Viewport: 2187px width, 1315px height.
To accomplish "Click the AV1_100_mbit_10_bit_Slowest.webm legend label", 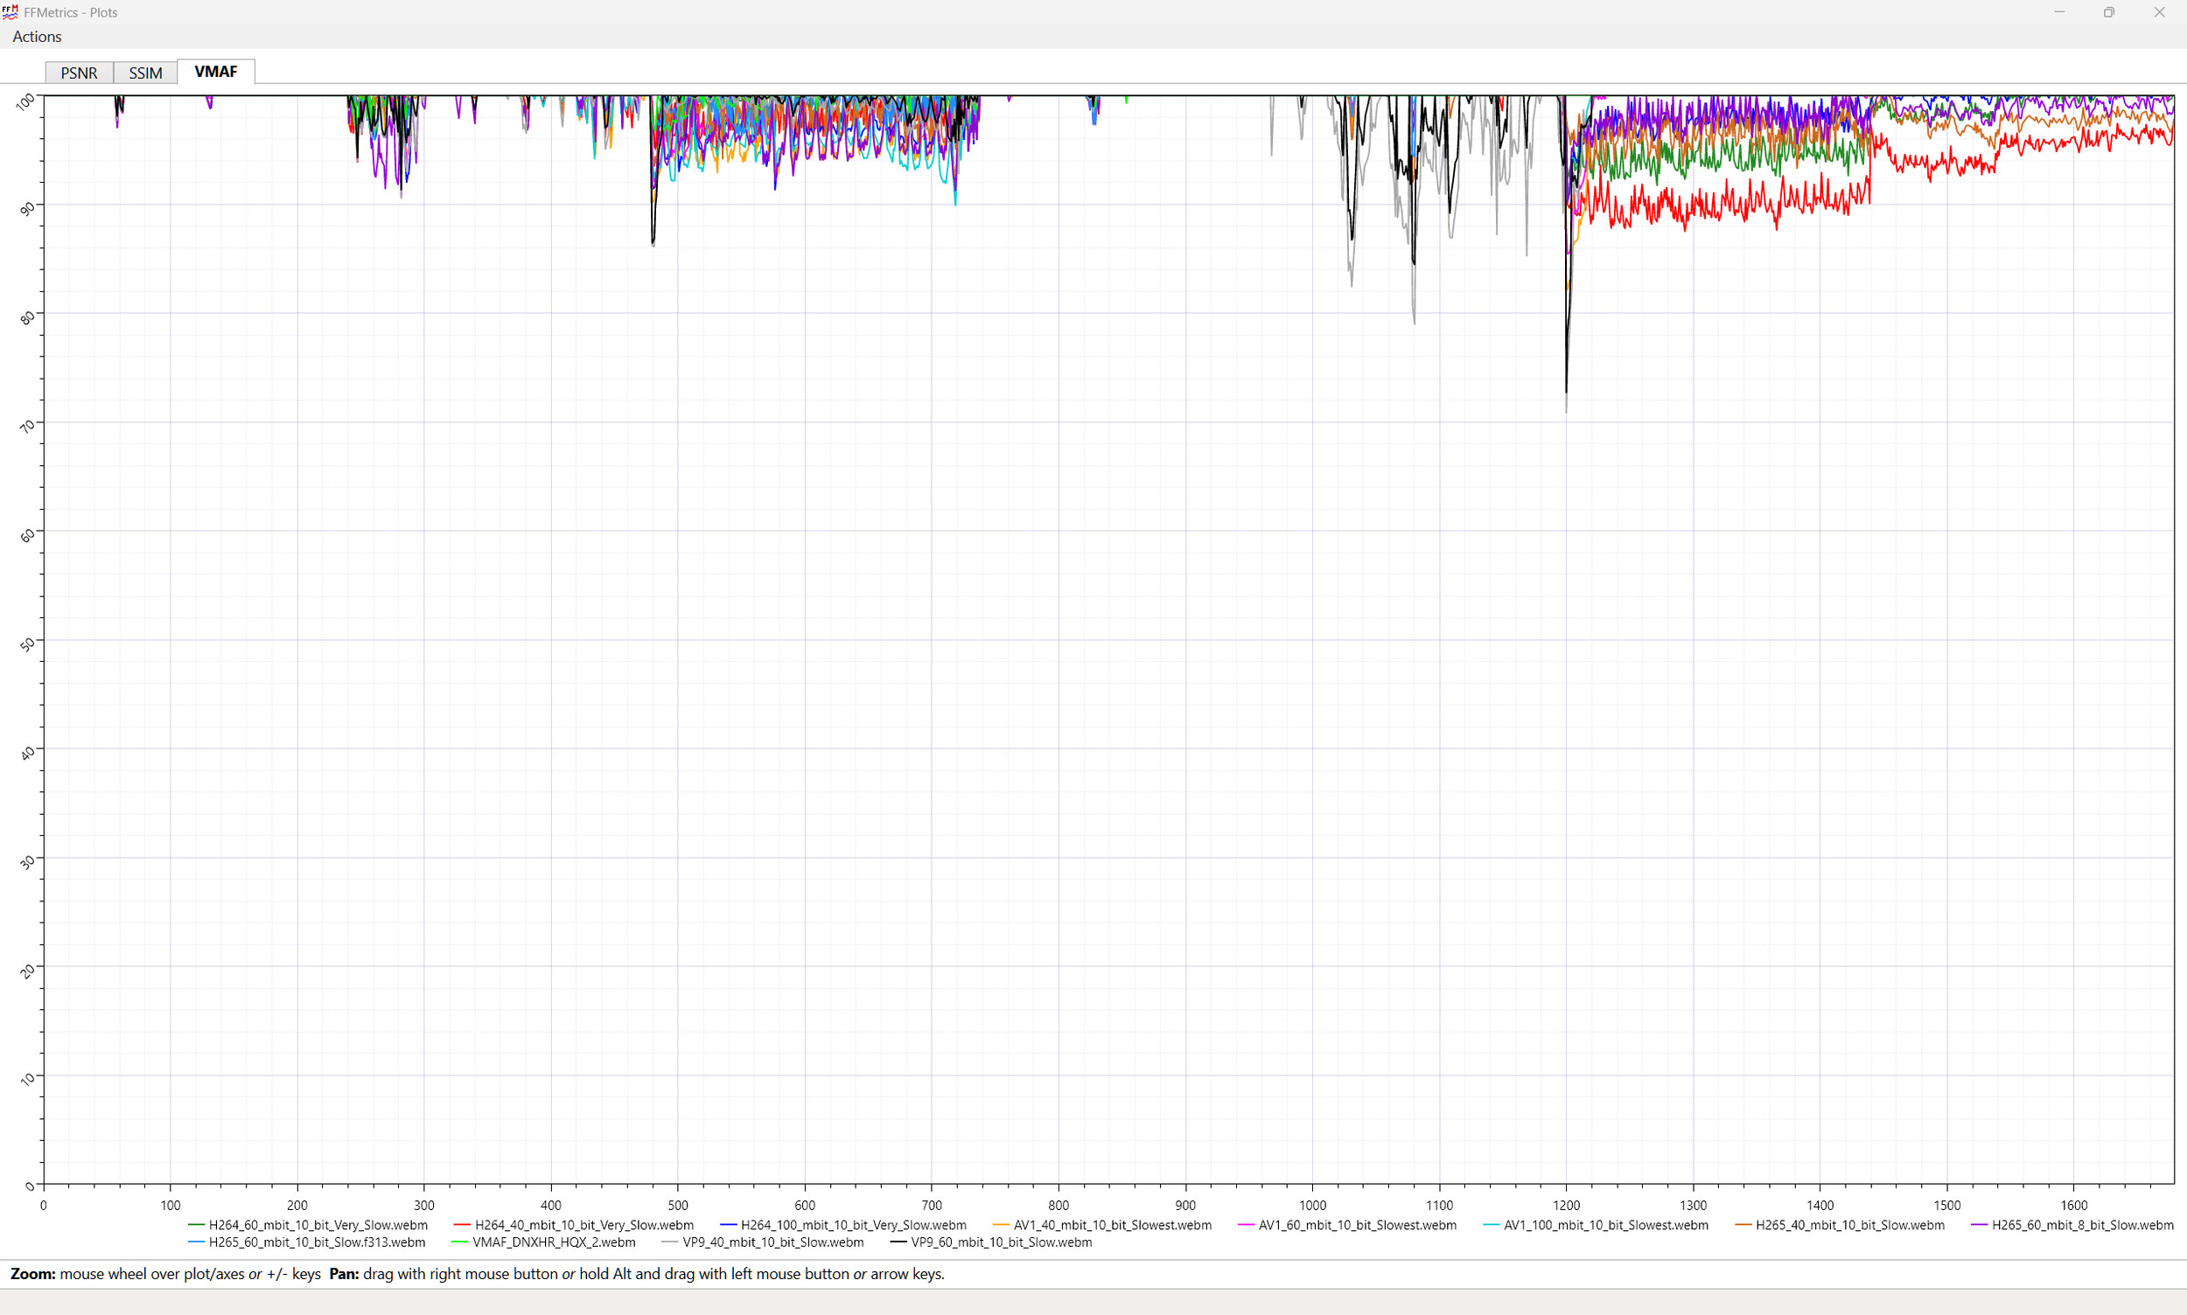I will pyautogui.click(x=1605, y=1226).
